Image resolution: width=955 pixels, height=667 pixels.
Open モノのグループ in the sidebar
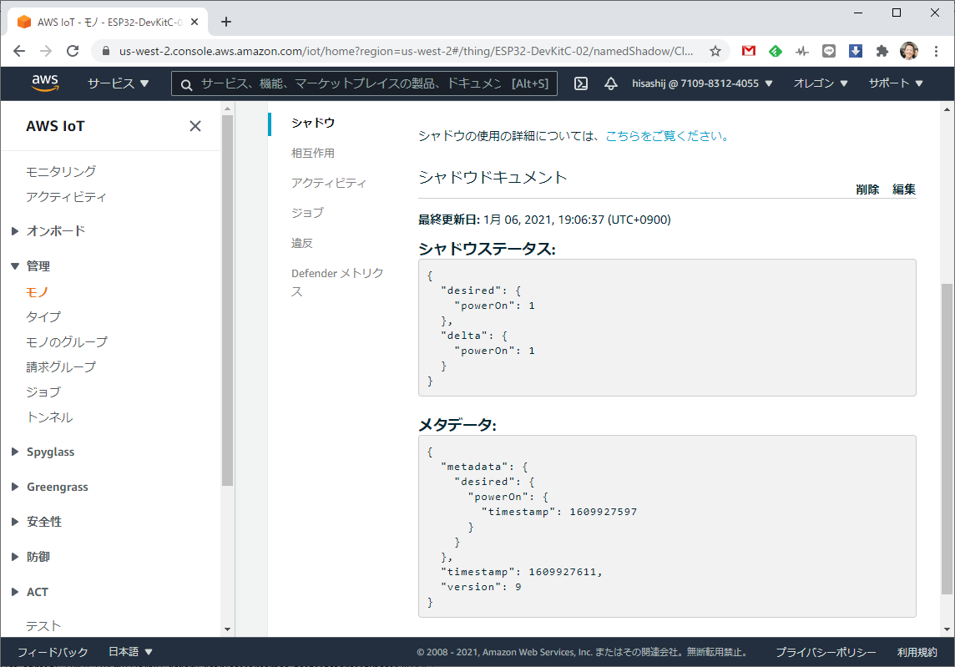[67, 341]
